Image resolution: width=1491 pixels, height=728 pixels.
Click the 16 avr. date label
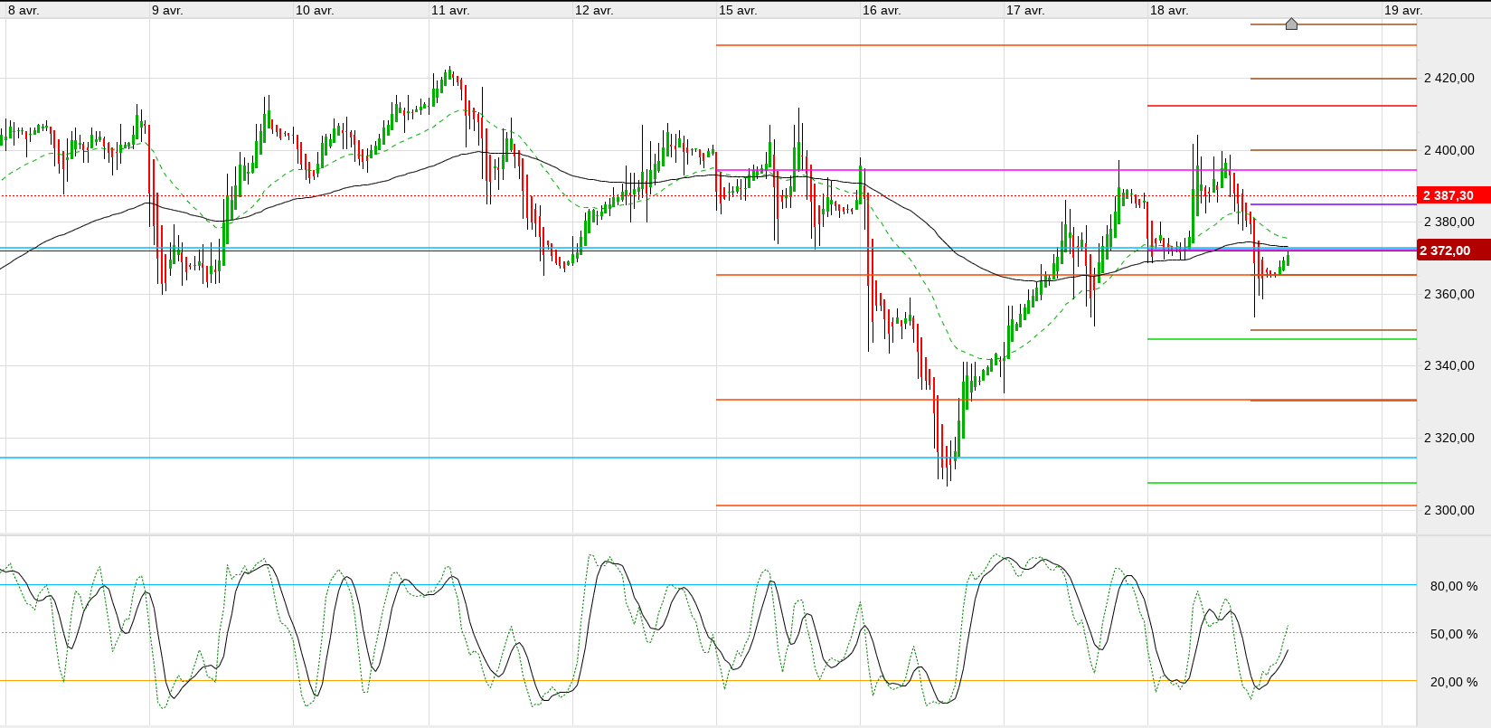[x=882, y=10]
